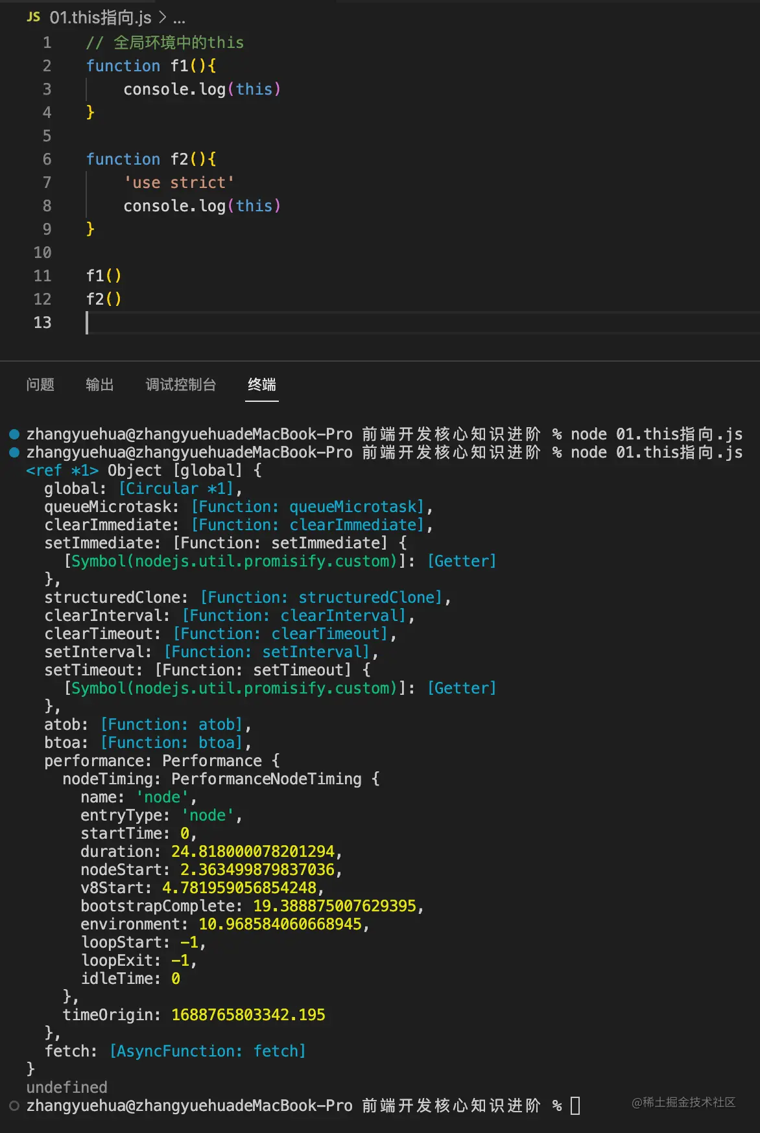Click the second blue command marker dot in terminal
The width and height of the screenshot is (760, 1133).
pos(14,452)
